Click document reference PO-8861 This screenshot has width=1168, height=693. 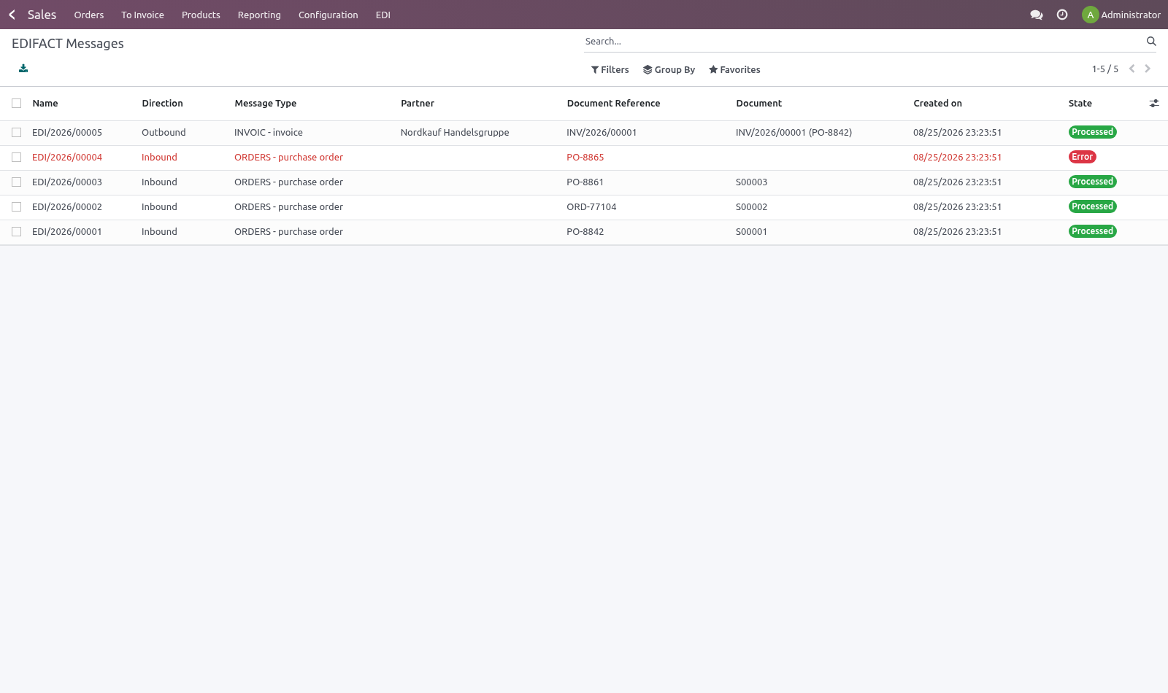pyautogui.click(x=585, y=182)
